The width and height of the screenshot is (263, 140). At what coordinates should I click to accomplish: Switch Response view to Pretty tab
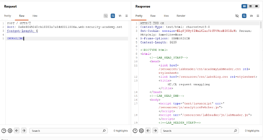tap(139, 16)
